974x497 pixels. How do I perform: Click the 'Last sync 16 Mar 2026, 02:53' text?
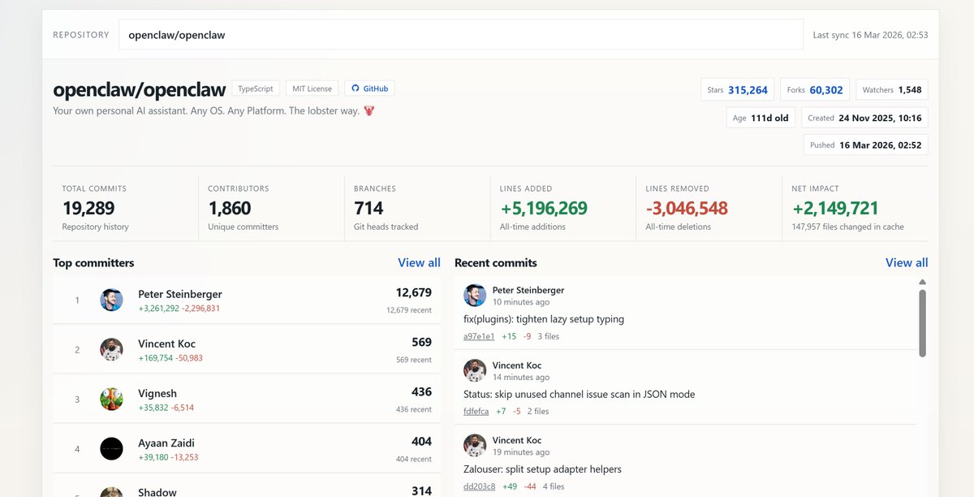click(870, 35)
